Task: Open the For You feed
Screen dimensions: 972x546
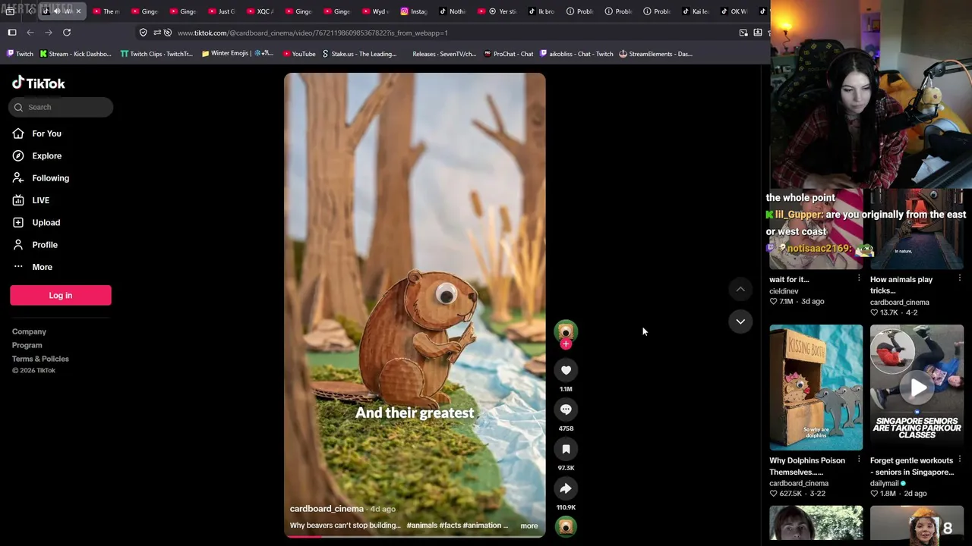Action: coord(46,133)
